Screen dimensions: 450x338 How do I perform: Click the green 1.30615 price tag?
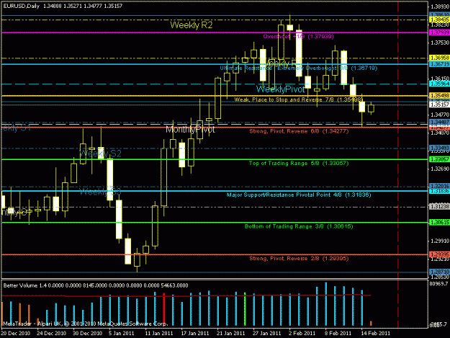(x=439, y=223)
